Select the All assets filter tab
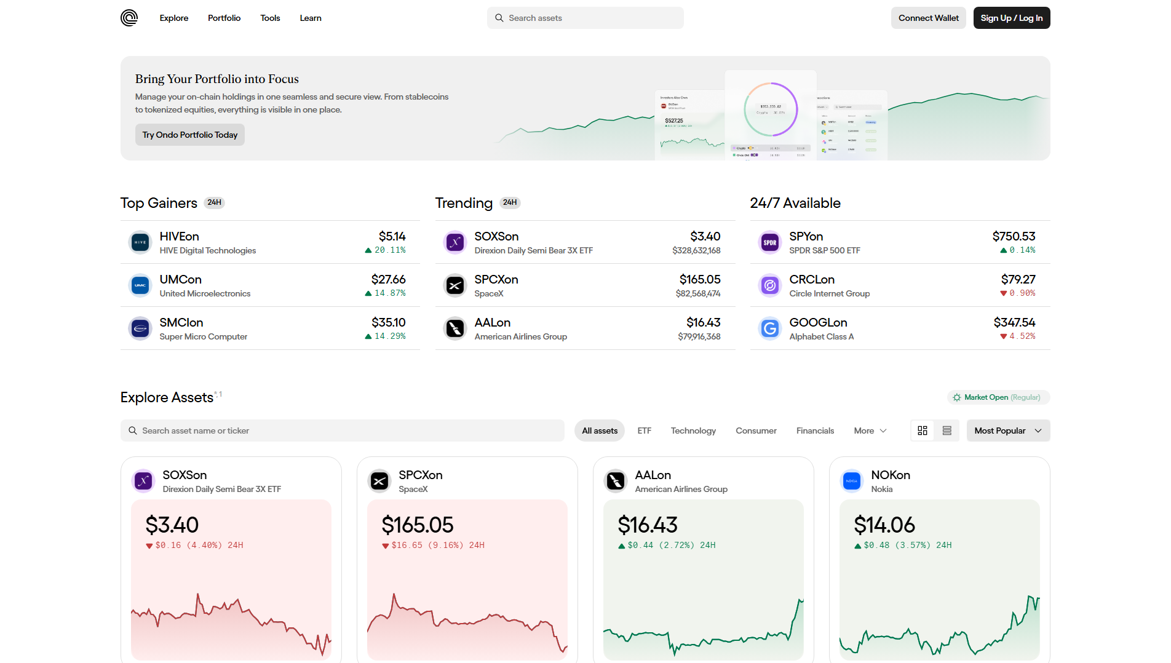The width and height of the screenshot is (1171, 663). pyautogui.click(x=600, y=431)
